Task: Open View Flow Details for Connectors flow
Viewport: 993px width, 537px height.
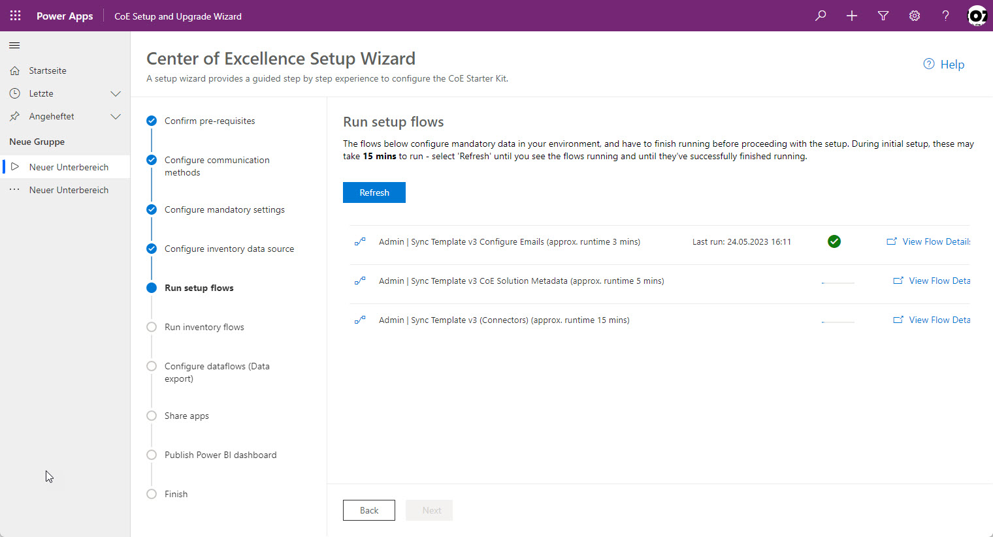Action: (x=939, y=320)
